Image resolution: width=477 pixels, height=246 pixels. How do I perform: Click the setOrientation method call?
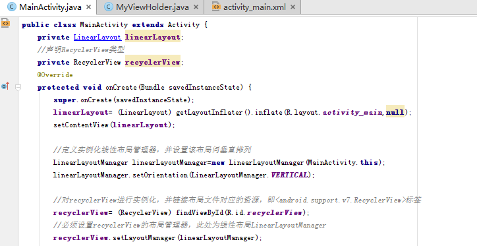click(x=160, y=175)
